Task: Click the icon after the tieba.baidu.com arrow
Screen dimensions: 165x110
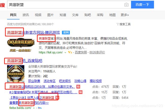Action: point(40,108)
